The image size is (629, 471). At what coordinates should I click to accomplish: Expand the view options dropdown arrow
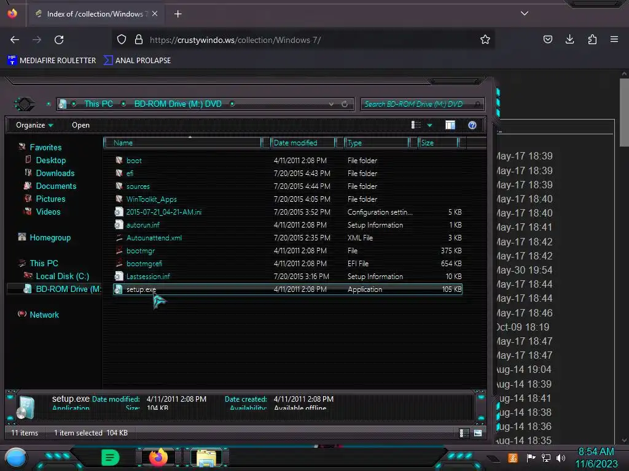429,126
